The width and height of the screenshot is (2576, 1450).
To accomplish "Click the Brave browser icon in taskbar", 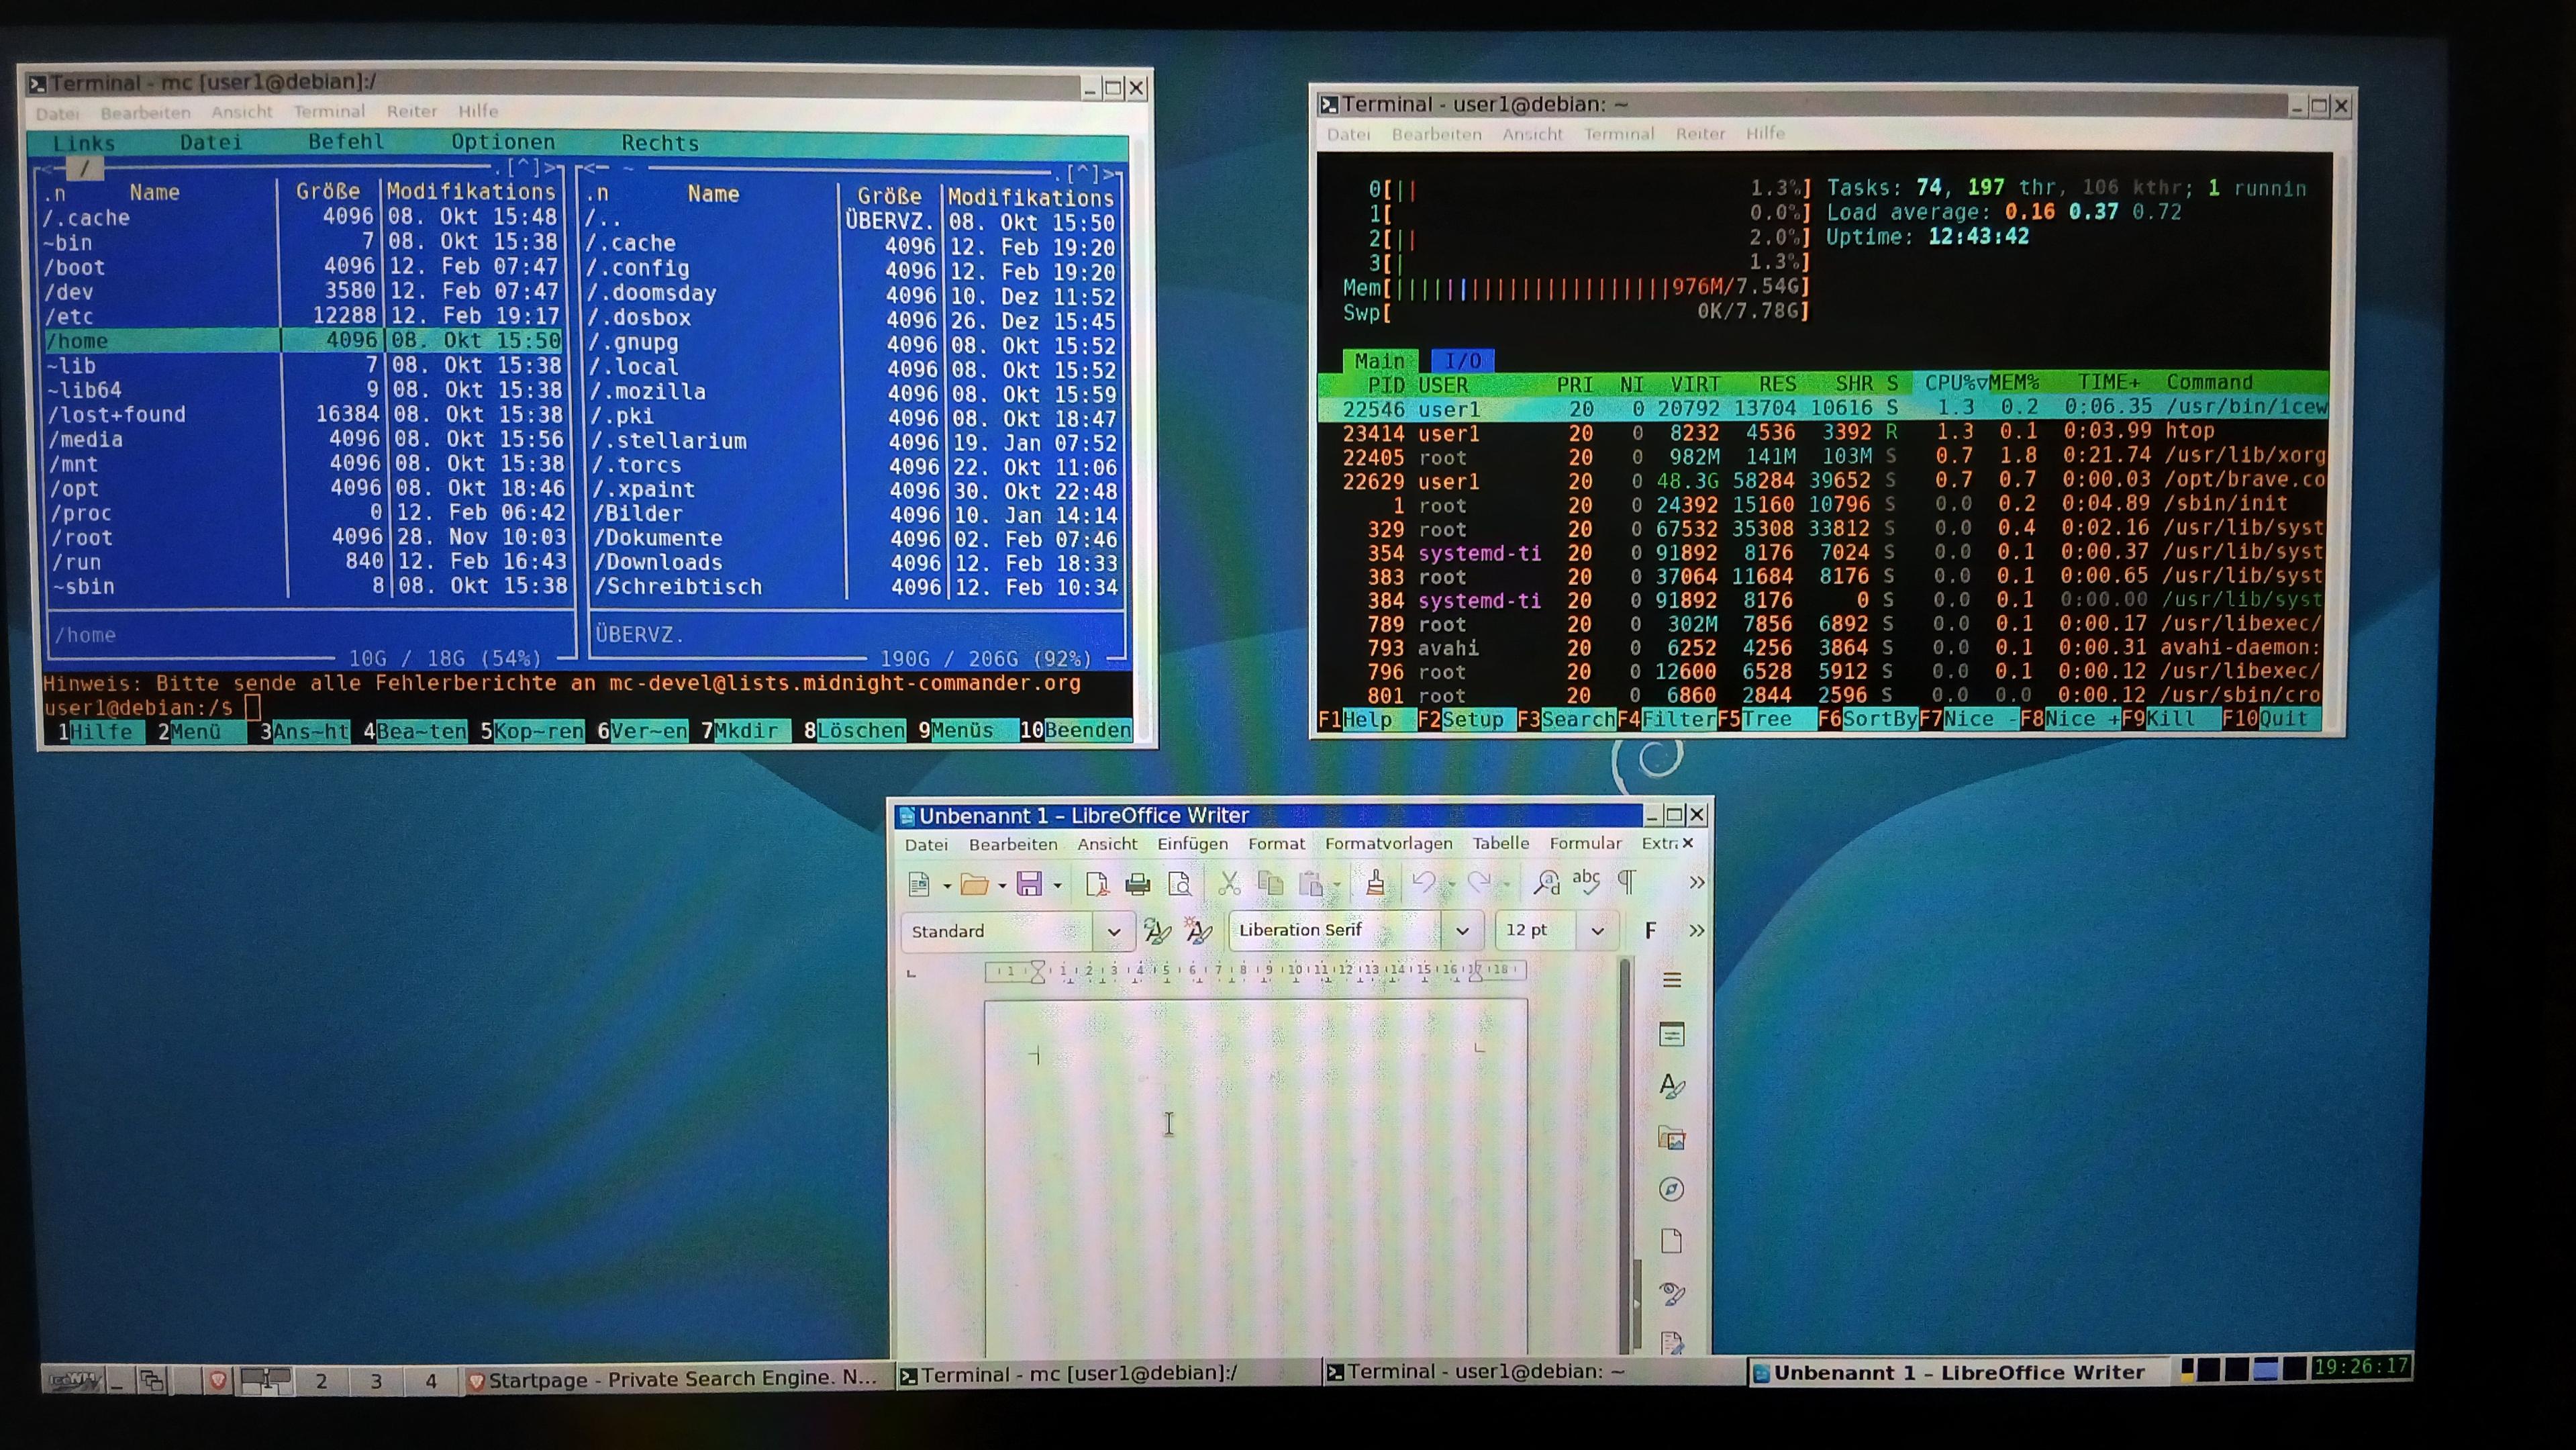I will pyautogui.click(x=217, y=1381).
